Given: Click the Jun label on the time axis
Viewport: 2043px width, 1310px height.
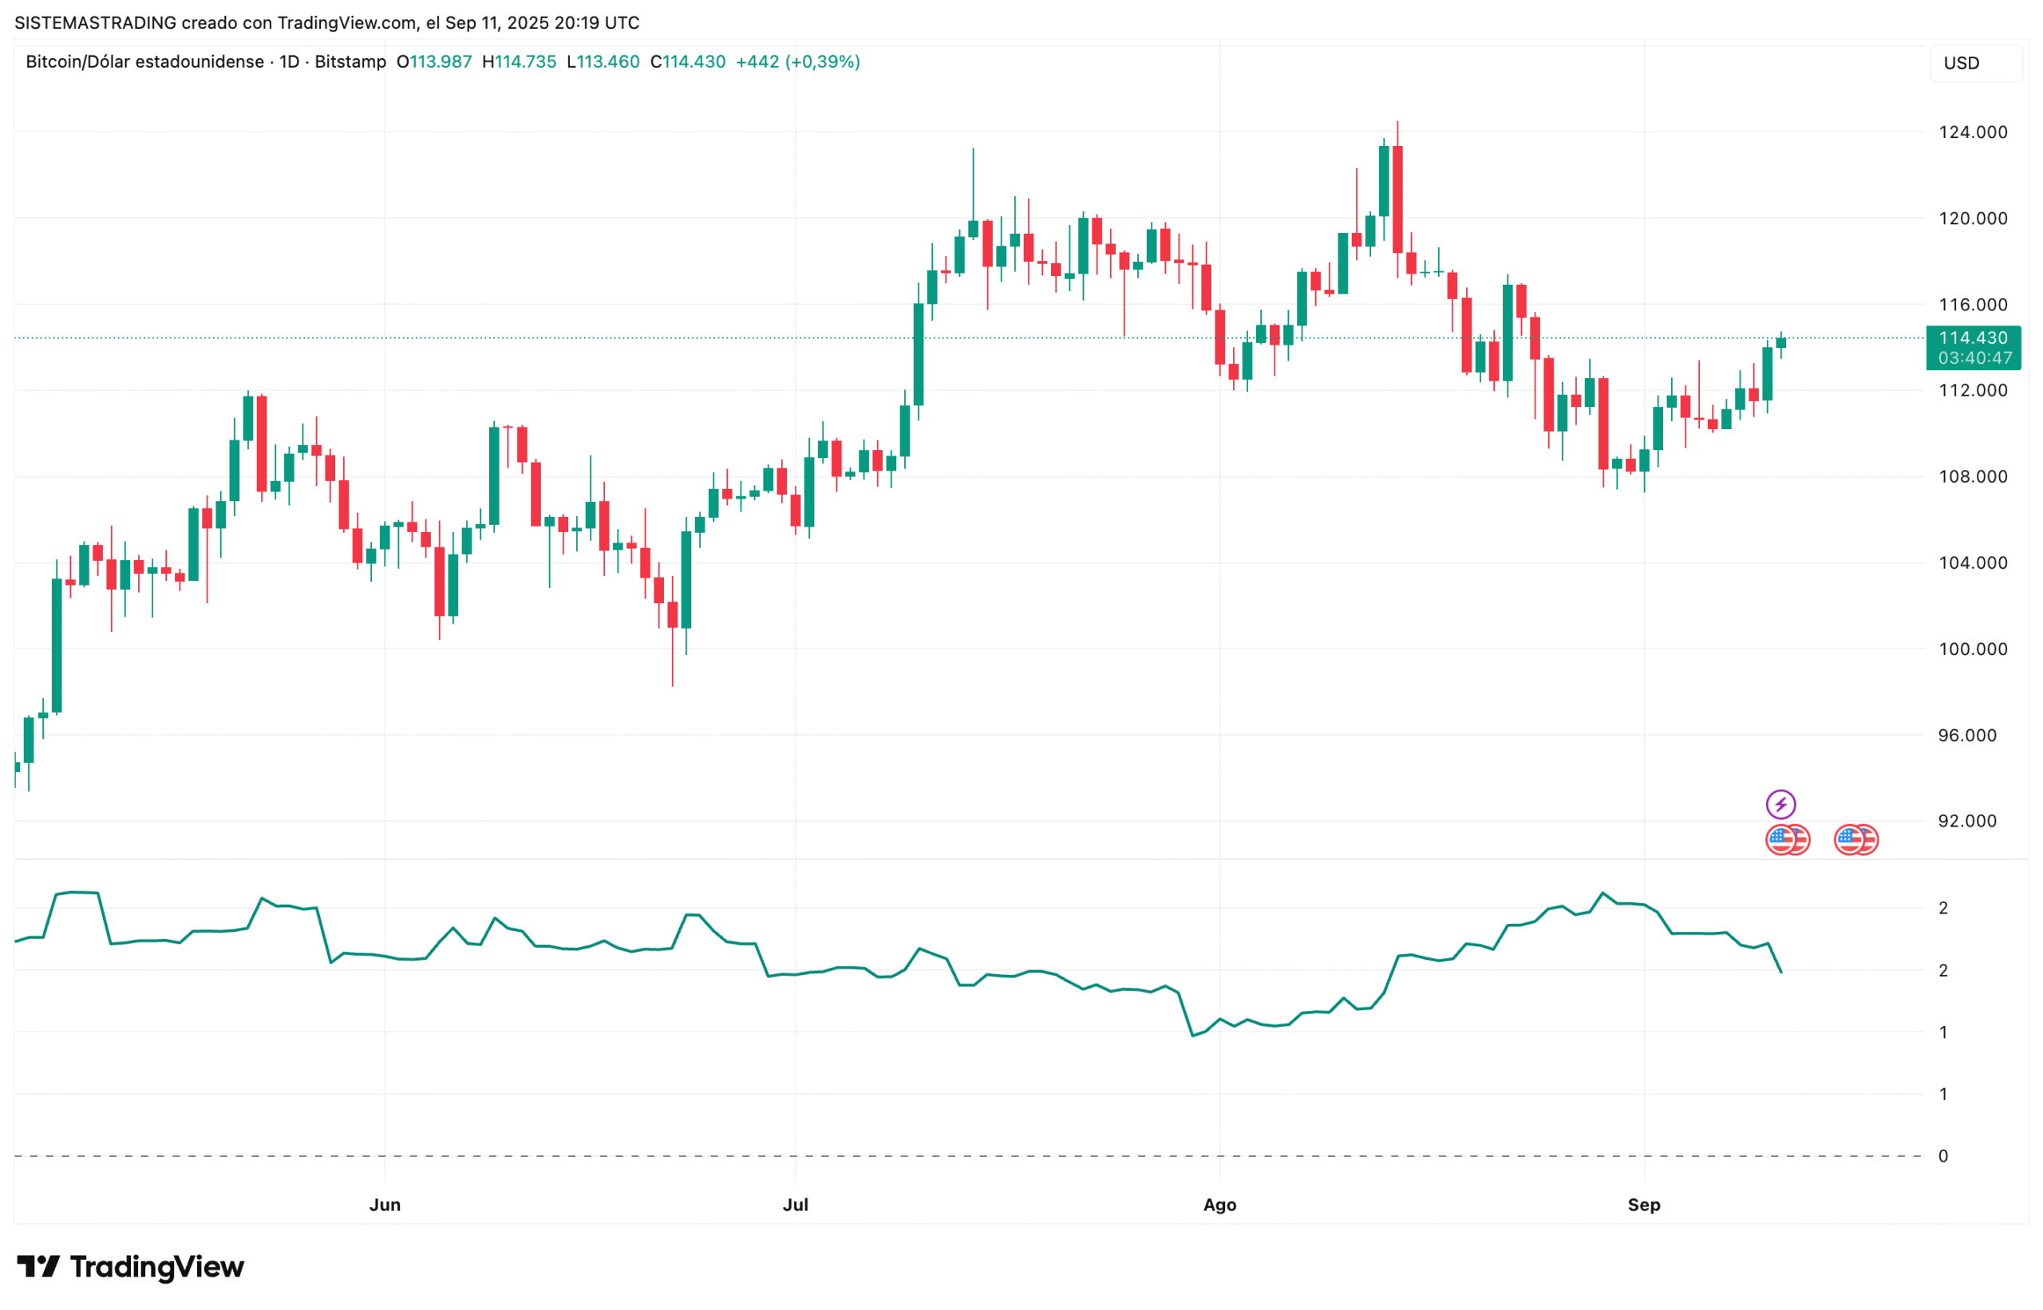Looking at the screenshot, I should click(x=385, y=1205).
